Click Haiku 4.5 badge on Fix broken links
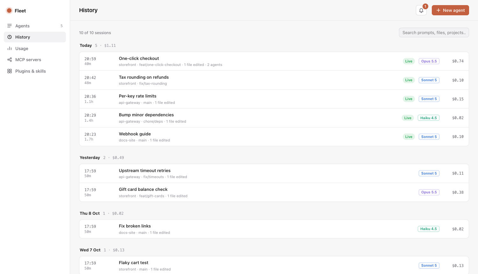The image size is (478, 274). coord(429,229)
